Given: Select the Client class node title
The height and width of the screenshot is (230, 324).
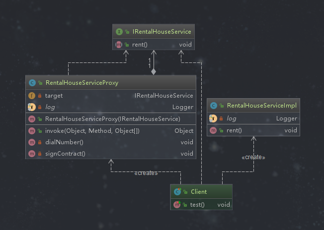Looking at the screenshot, I should [199, 192].
